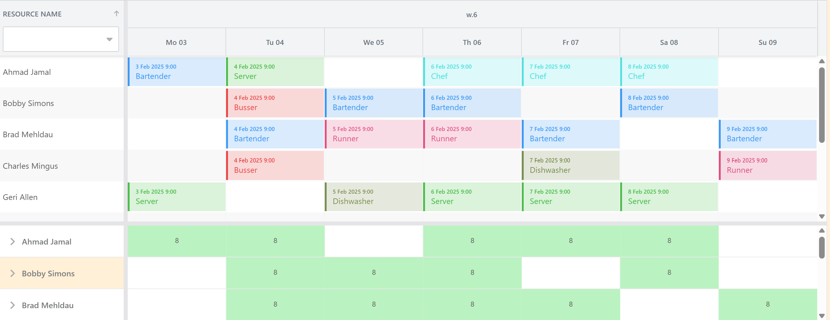This screenshot has height=320, width=830.
Task: Click utilization panel scroll down arrow
Action: pos(822,316)
